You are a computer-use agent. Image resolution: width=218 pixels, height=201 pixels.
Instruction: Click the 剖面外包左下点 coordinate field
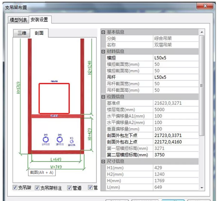point(176,136)
